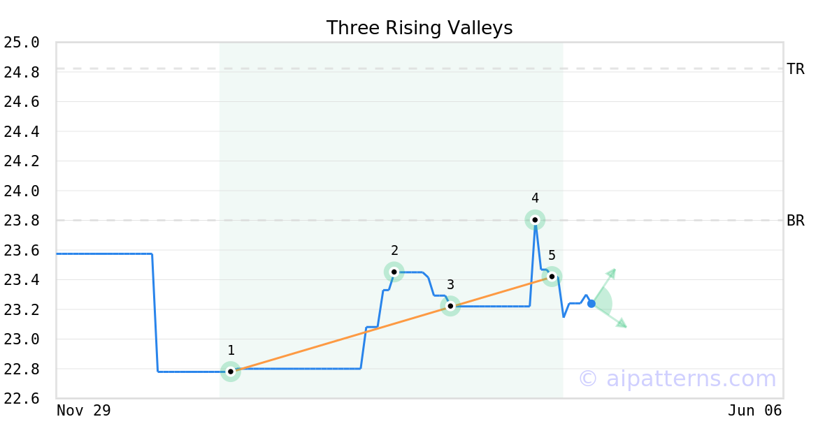The width and height of the screenshot is (839, 440).
Task: Click the blue current price dot
Action: tap(591, 304)
